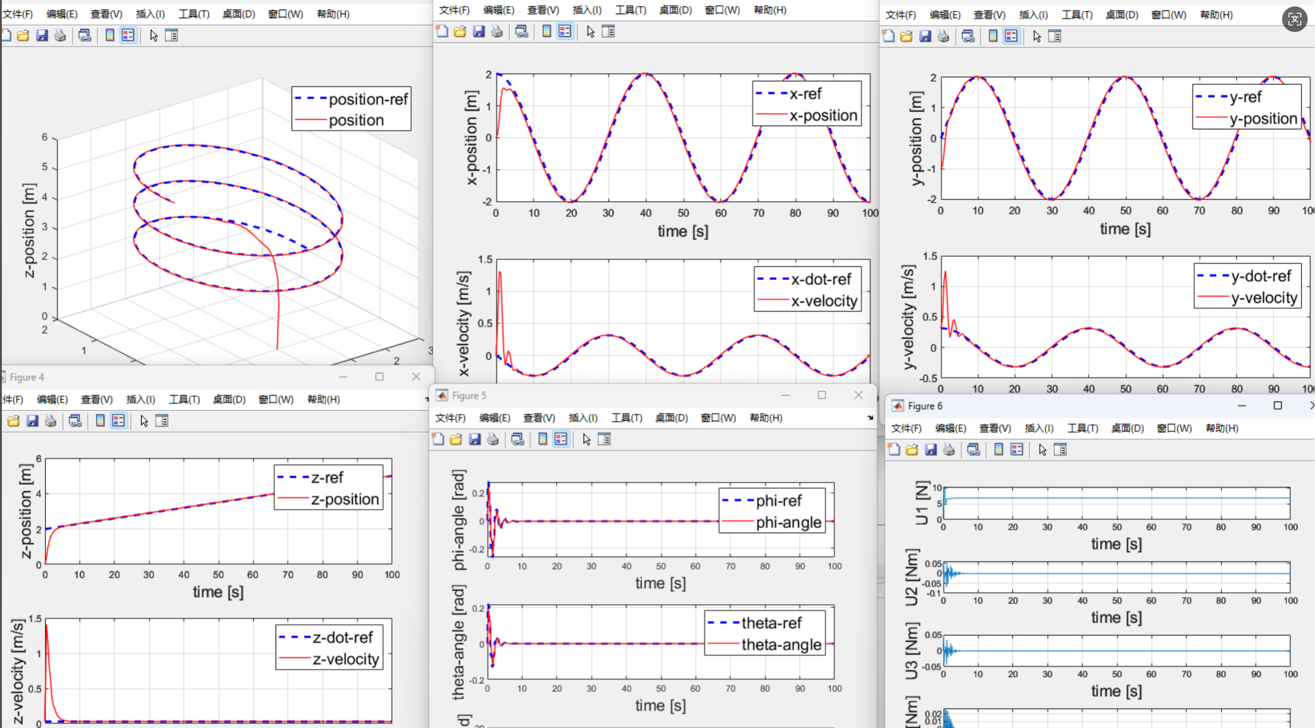The width and height of the screenshot is (1315, 728).
Task: Save icon above the x-position plot window
Action: [478, 32]
